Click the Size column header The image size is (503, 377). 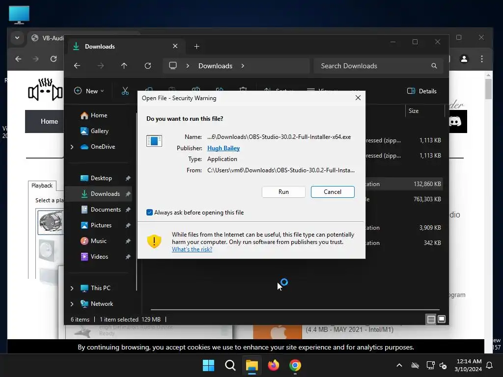coord(425,111)
